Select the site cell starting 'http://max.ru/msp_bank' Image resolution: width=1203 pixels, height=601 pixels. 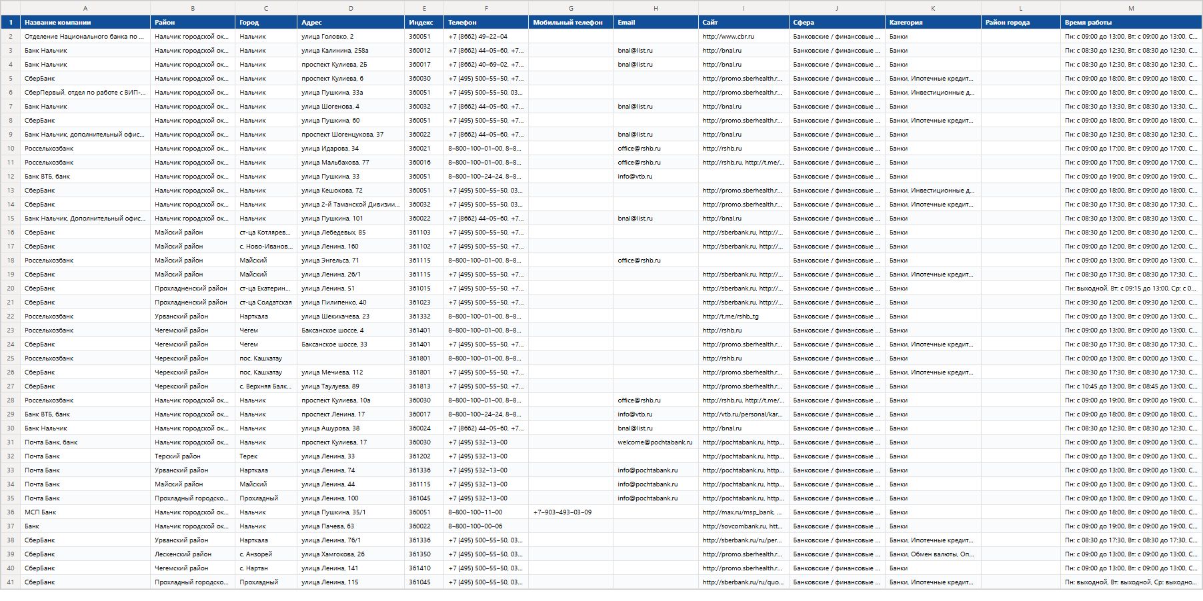744,512
